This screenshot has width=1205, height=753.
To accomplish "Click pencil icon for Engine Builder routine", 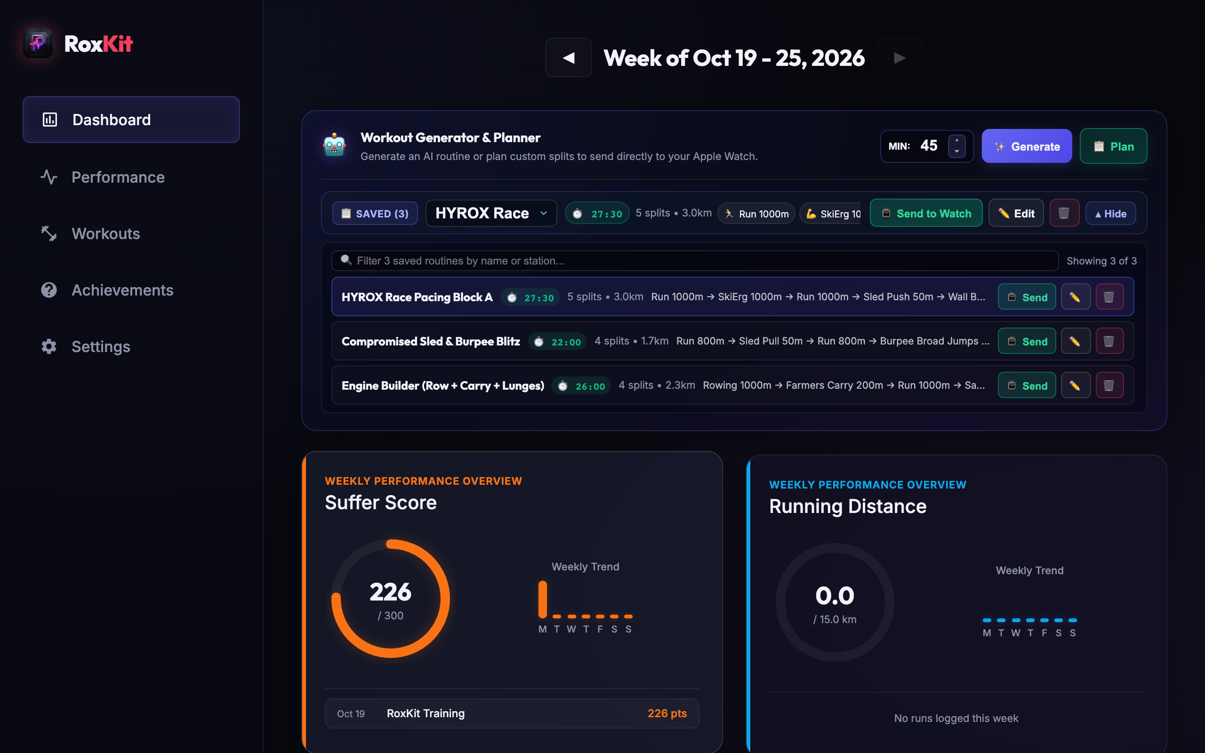I will tap(1075, 385).
